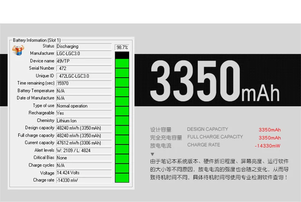
Task: Click the FULL CHARGE CAPACITY label on the right
Action: tap(215, 137)
